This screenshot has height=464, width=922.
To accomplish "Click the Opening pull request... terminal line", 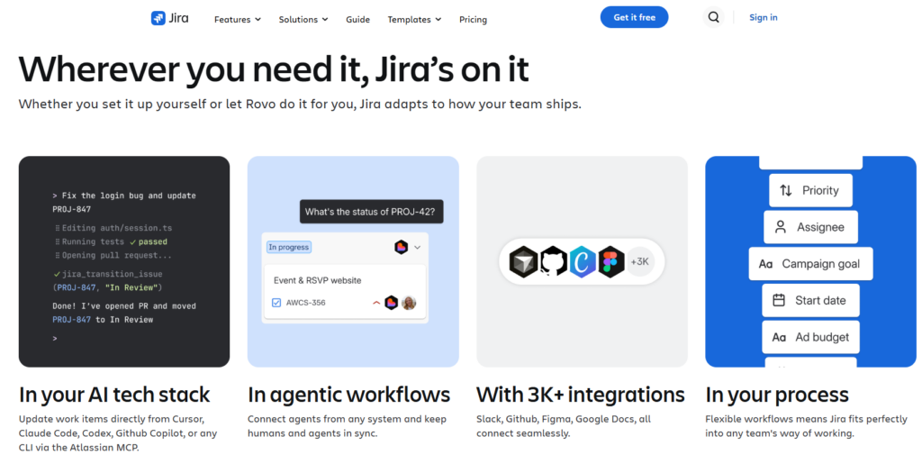I will (x=117, y=255).
